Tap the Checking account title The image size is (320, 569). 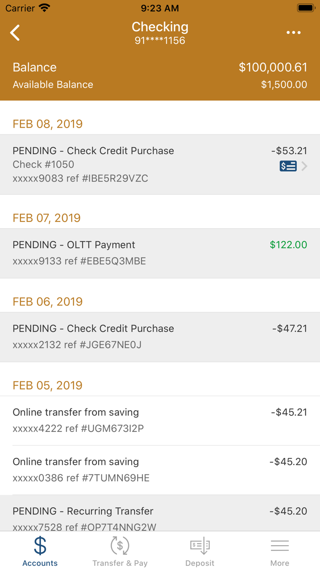pos(160,27)
